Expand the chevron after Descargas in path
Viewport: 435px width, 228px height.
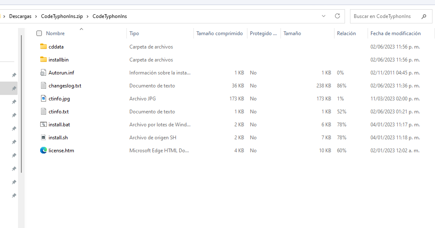36,16
